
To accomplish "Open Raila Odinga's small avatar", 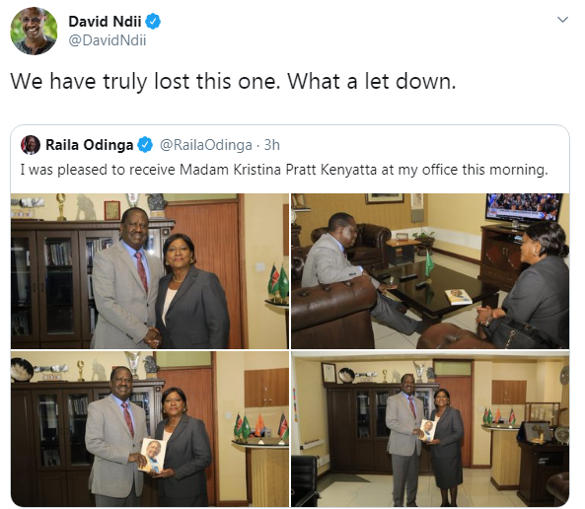I will click(31, 145).
